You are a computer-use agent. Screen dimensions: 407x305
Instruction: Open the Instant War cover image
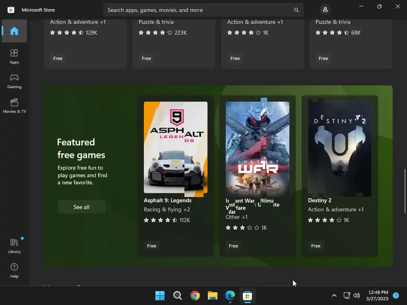click(x=258, y=148)
